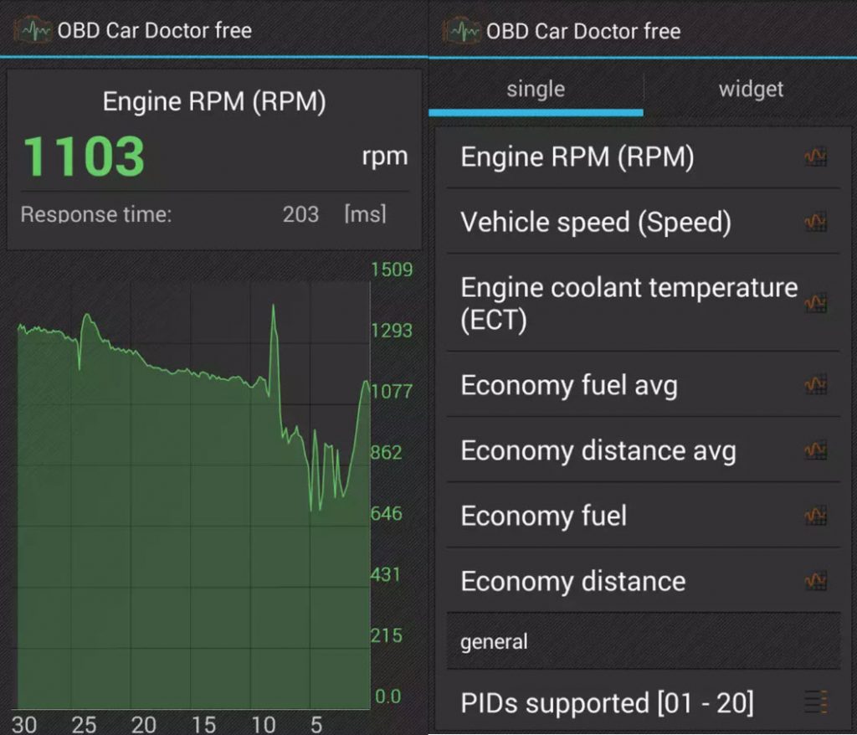The width and height of the screenshot is (857, 735).
Task: Select Engine RPM (RPM) list entry
Action: (x=644, y=157)
